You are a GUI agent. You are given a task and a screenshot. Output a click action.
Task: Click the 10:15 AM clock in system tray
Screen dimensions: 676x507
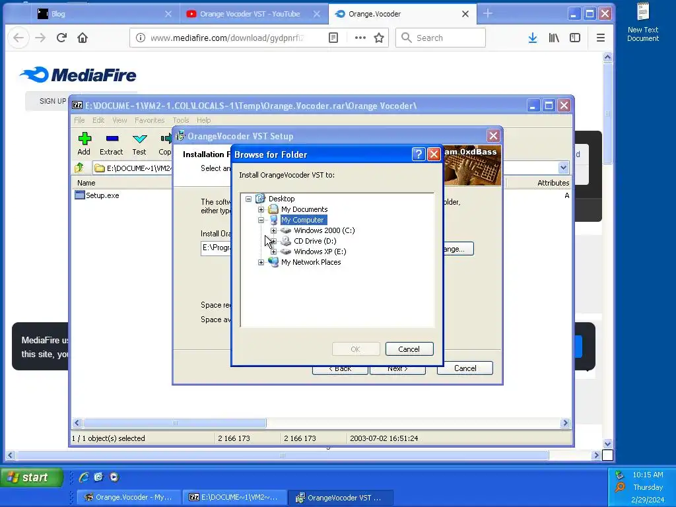click(648, 475)
